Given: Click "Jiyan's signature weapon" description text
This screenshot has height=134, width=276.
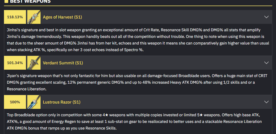Looking at the screenshot, I should (x=25, y=76).
